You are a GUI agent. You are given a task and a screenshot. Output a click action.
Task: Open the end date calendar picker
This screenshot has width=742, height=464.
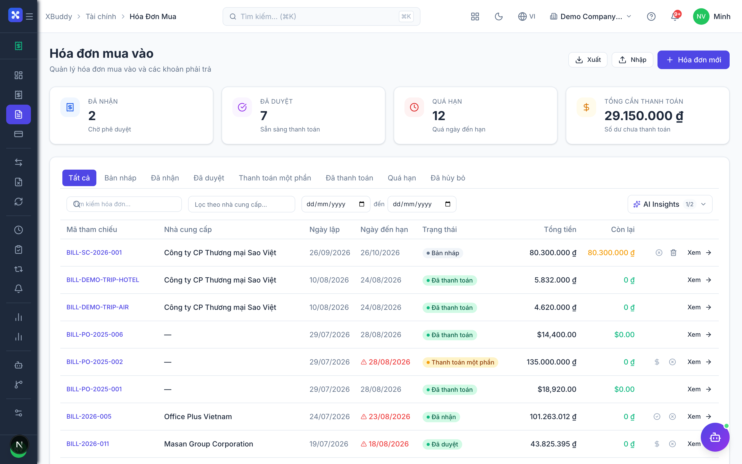tap(448, 204)
